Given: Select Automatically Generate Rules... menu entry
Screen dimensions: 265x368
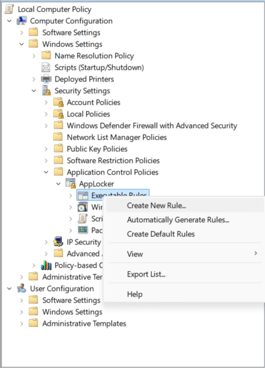Looking at the screenshot, I should [x=178, y=220].
